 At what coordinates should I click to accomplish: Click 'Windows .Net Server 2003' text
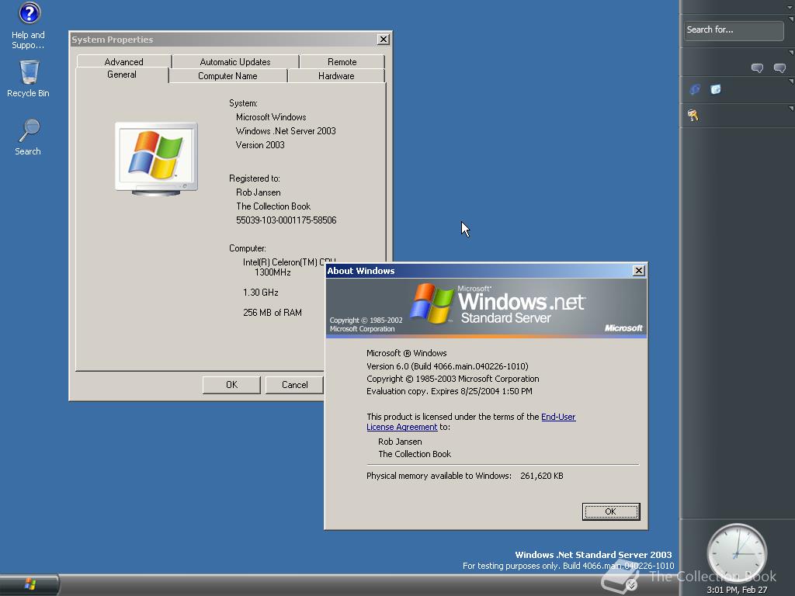[x=286, y=131]
